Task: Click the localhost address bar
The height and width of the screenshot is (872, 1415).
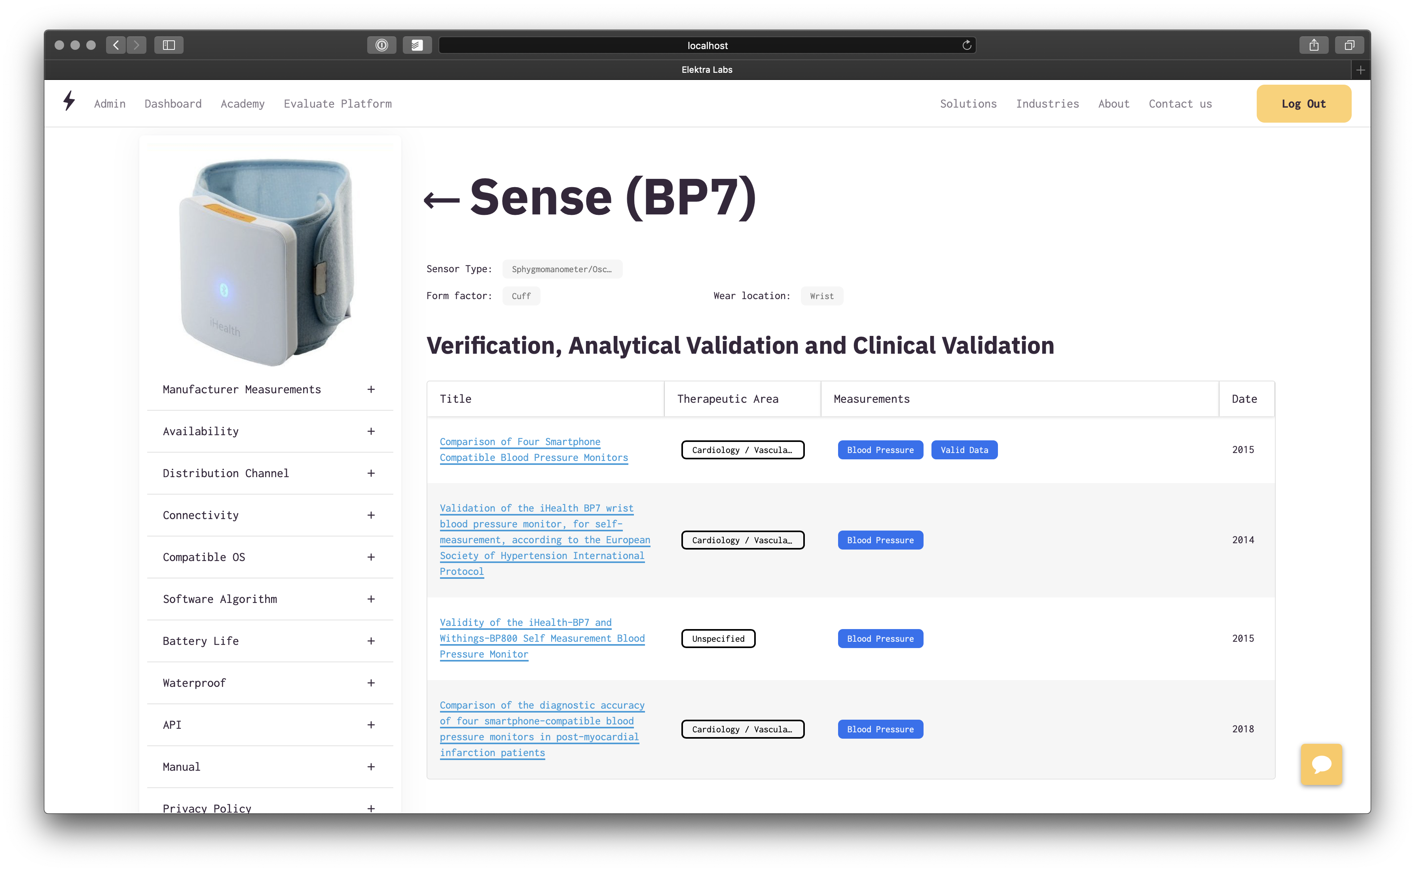Action: (707, 45)
